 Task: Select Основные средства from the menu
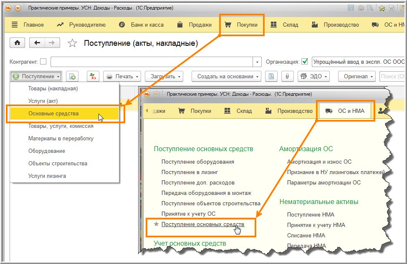tap(53, 113)
